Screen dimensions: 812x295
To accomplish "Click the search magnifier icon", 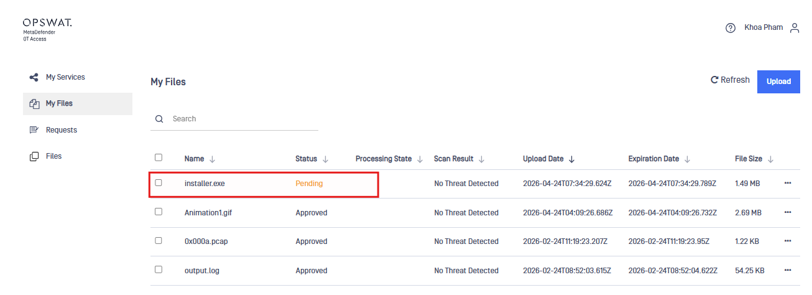I will [159, 119].
